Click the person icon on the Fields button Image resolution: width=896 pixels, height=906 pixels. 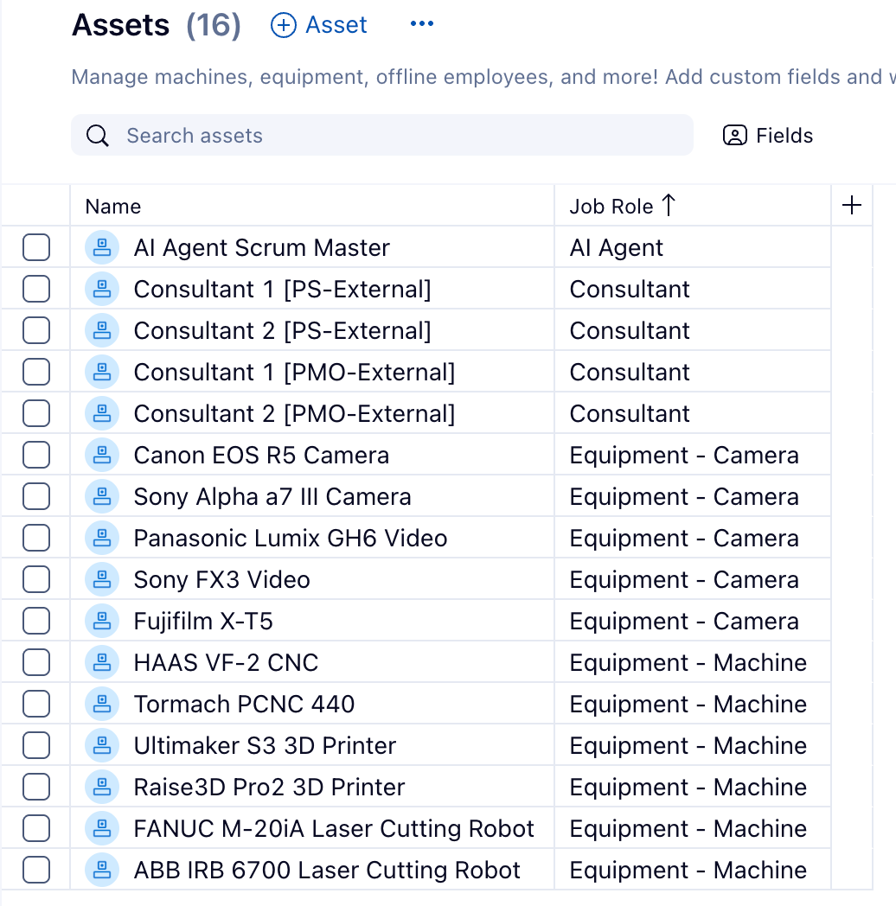[x=734, y=136]
